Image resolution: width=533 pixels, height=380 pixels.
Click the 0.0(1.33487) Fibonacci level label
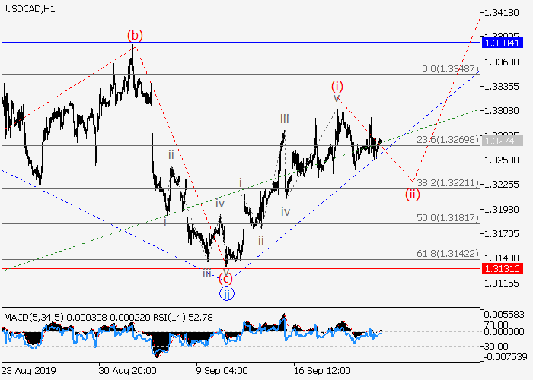point(450,69)
